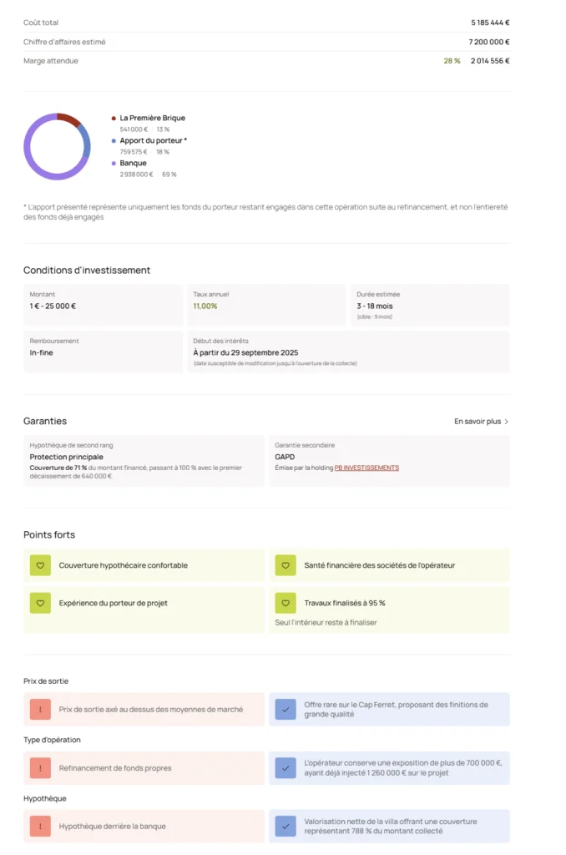Image resolution: width=566 pixels, height=855 pixels.
Task: Click the warning icon next to "Refinancement de fonds propres"
Action: point(40,768)
